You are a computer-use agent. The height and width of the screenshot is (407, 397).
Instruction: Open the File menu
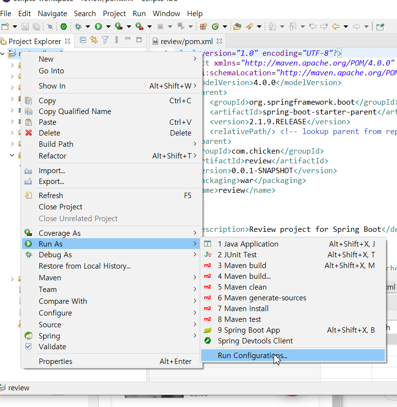point(6,14)
